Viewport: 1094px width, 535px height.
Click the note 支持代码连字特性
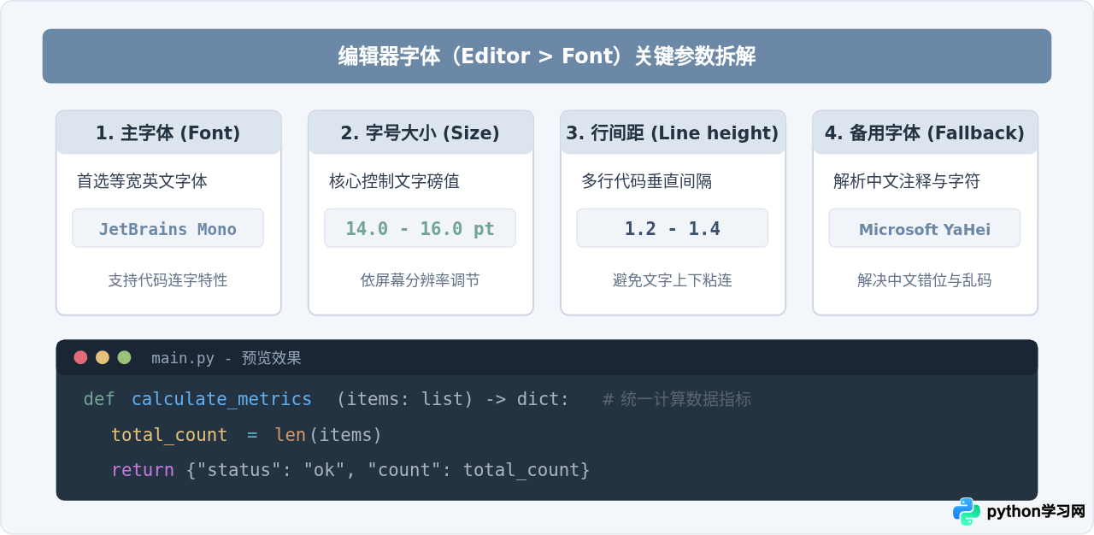click(x=168, y=280)
